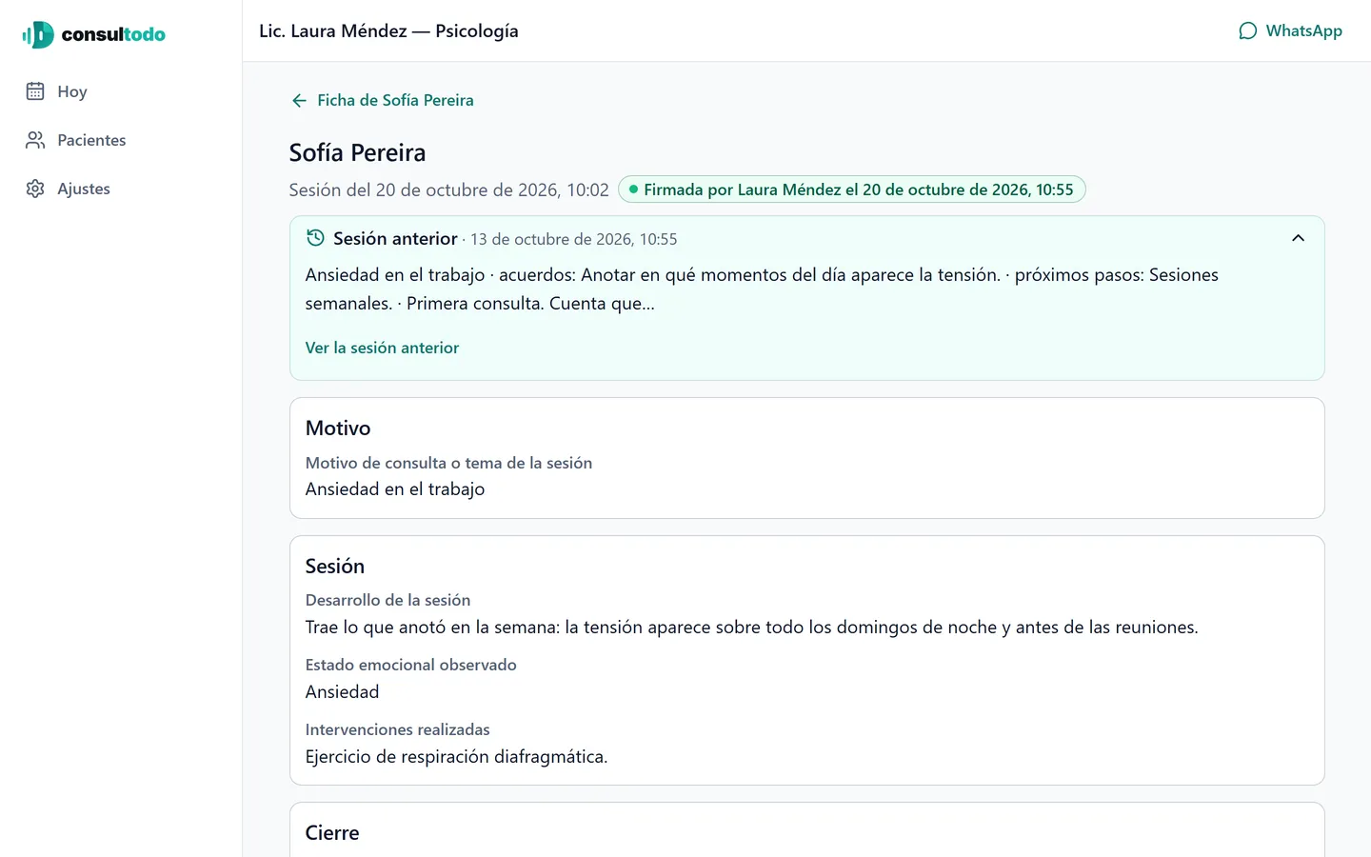1371x857 pixels.
Task: Click the session date 20 de octubre text
Action: click(448, 189)
